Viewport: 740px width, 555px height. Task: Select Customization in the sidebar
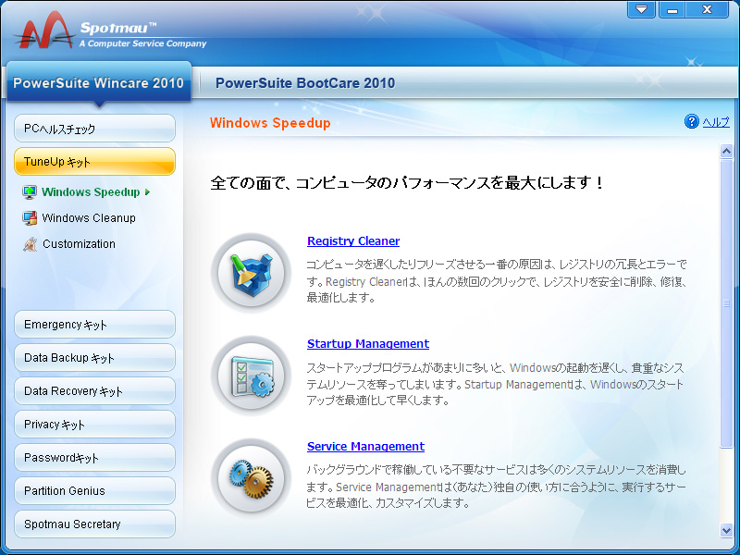pyautogui.click(x=79, y=244)
